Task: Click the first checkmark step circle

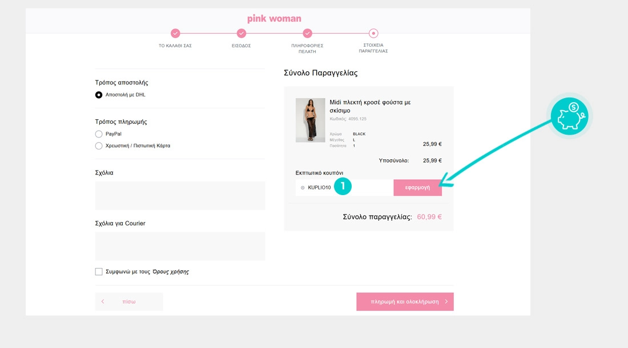Action: tap(175, 34)
